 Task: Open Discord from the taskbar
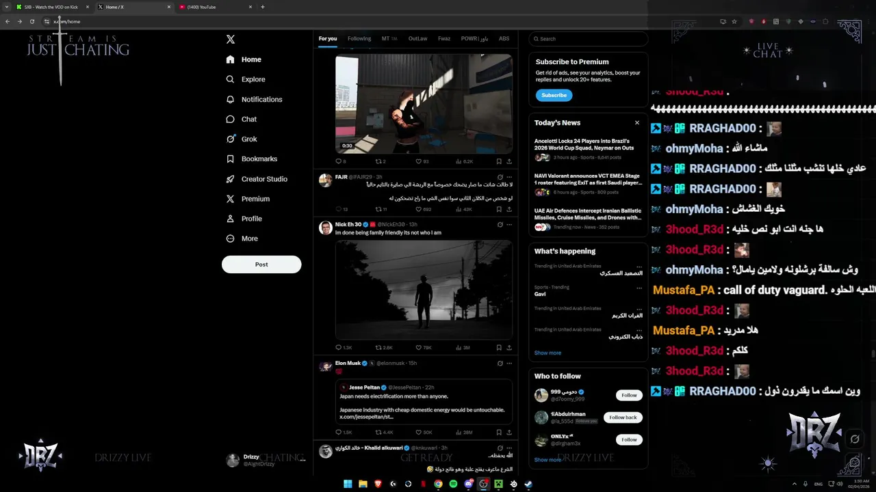click(x=468, y=484)
